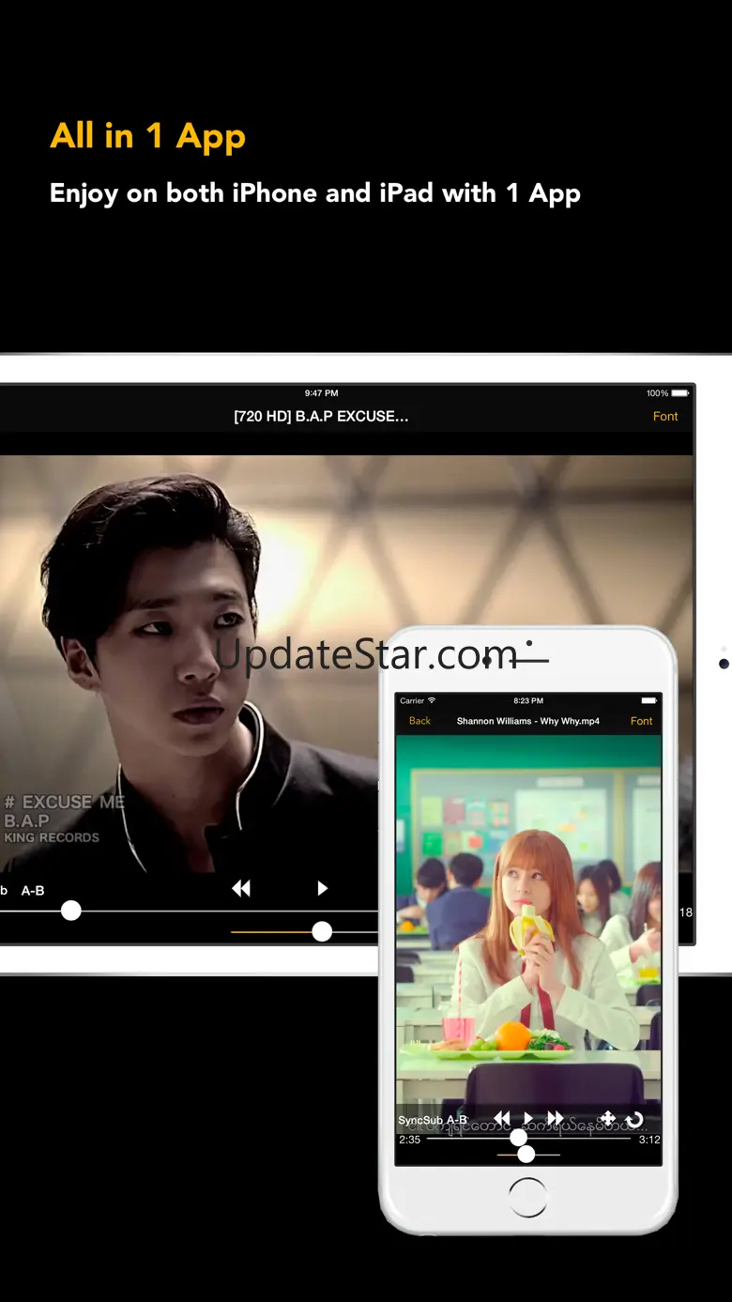Screen dimensions: 732x1302
Task: Click iPhone home button
Action: click(x=527, y=1199)
